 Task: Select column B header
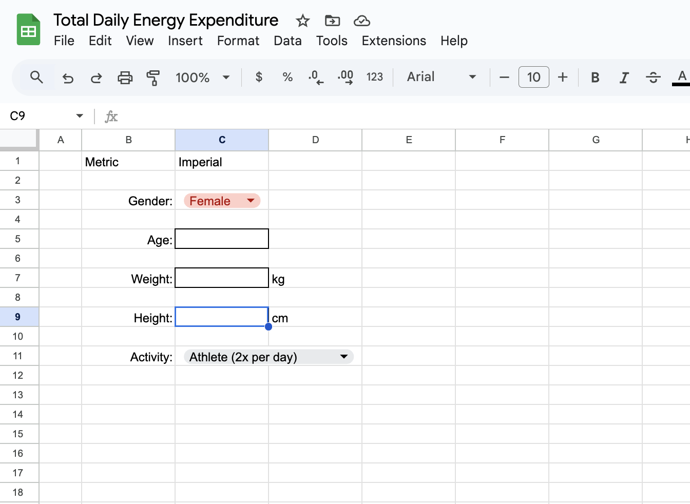tap(128, 140)
